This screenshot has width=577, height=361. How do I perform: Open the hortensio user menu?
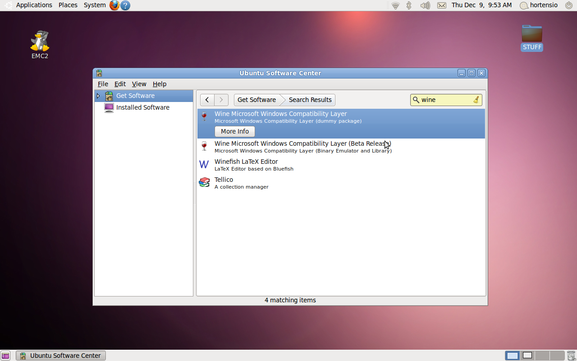coord(539,5)
